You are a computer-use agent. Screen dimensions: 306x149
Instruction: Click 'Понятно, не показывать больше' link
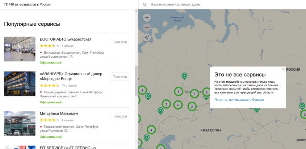coord(239,100)
